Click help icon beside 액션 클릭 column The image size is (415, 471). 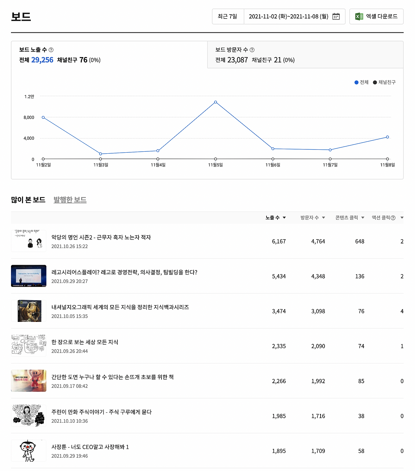[393, 218]
